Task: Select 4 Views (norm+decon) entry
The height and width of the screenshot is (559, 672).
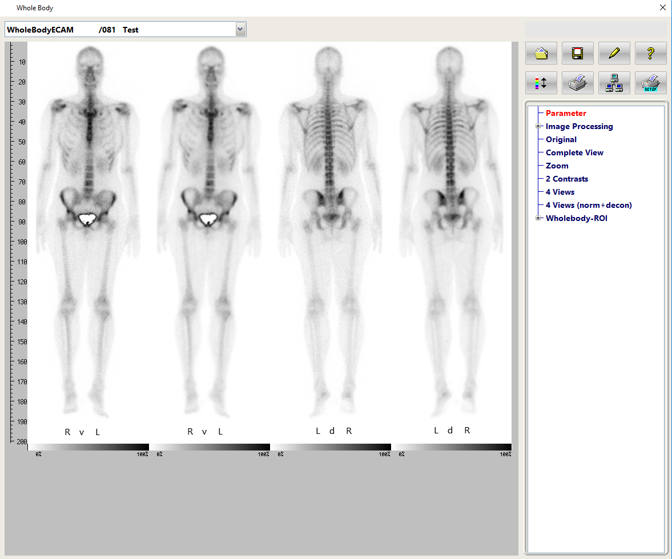Action: [588, 205]
